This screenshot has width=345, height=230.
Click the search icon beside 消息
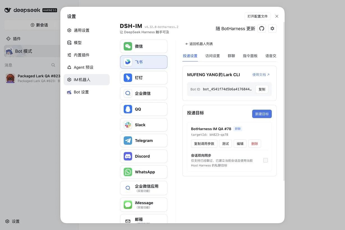(x=53, y=65)
